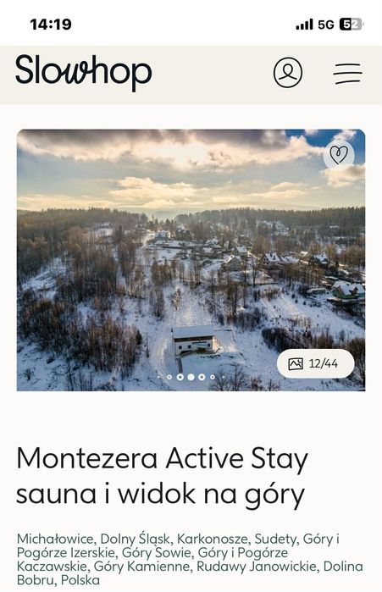The image size is (382, 592).
Task: Open the user profile icon
Action: (x=288, y=73)
